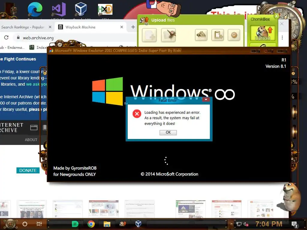Close the Fatal Error dialog via red X

pyautogui.click(x=206, y=99)
